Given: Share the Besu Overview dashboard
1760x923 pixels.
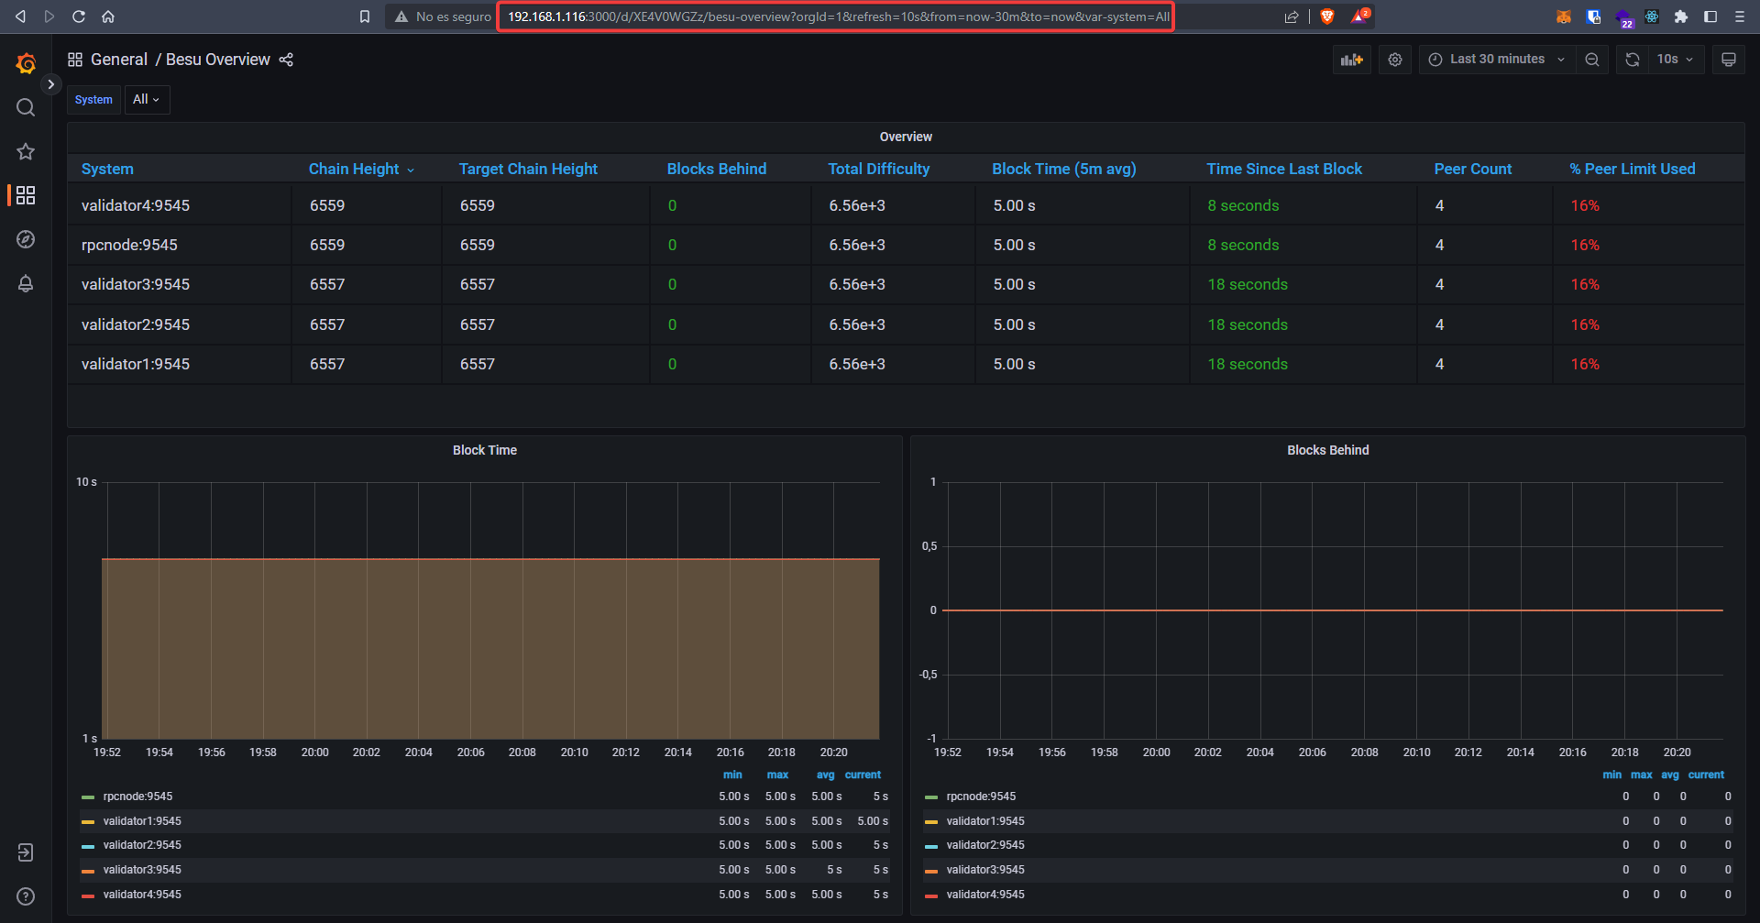Looking at the screenshot, I should (x=286, y=60).
